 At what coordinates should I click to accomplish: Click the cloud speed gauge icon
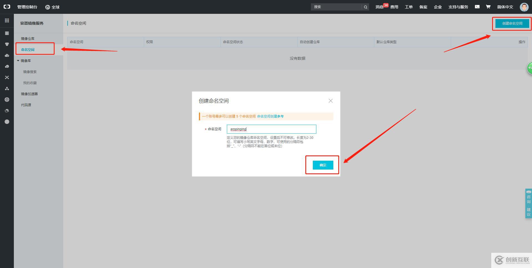pyautogui.click(x=7, y=66)
